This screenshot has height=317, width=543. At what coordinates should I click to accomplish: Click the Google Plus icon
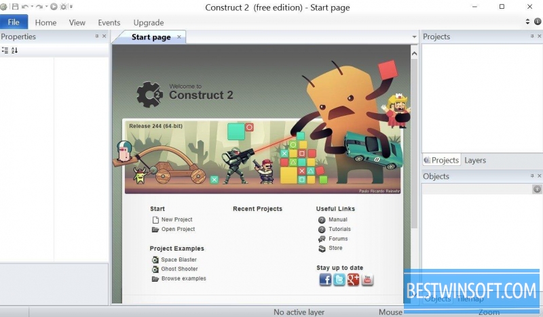click(353, 279)
